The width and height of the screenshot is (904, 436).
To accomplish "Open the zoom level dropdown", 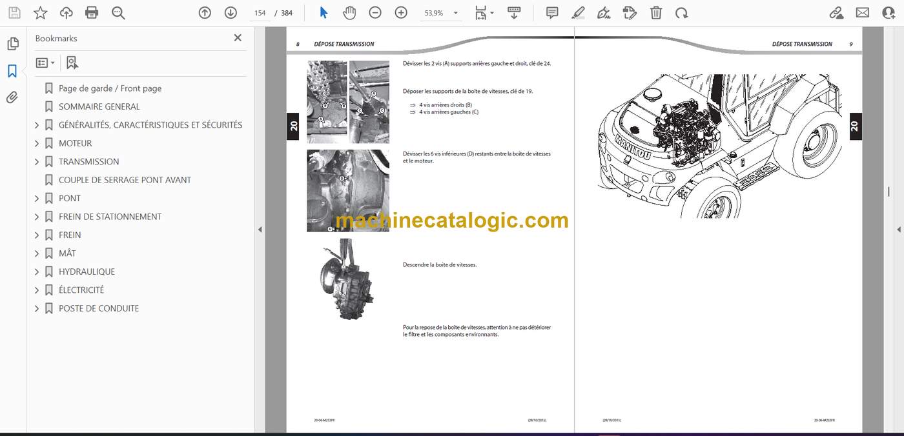I will 455,13.
